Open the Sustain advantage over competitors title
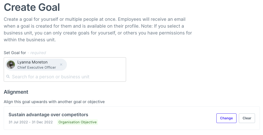This screenshot has width=263, height=135. pyautogui.click(x=48, y=115)
